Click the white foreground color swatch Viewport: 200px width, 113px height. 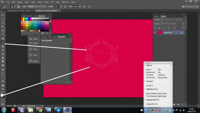tap(2, 95)
